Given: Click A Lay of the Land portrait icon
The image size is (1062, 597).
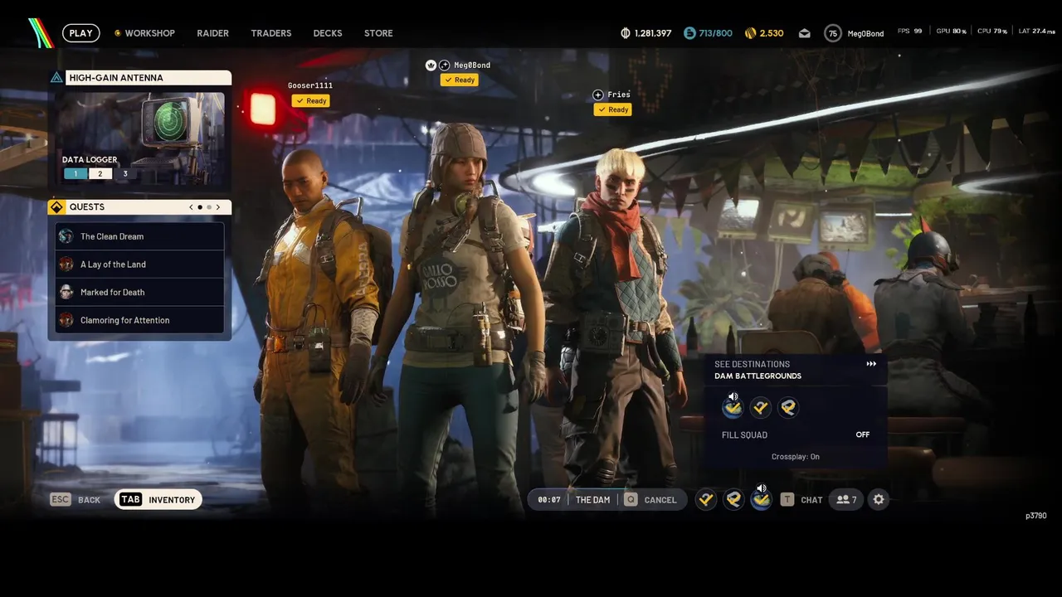Looking at the screenshot, I should point(66,265).
